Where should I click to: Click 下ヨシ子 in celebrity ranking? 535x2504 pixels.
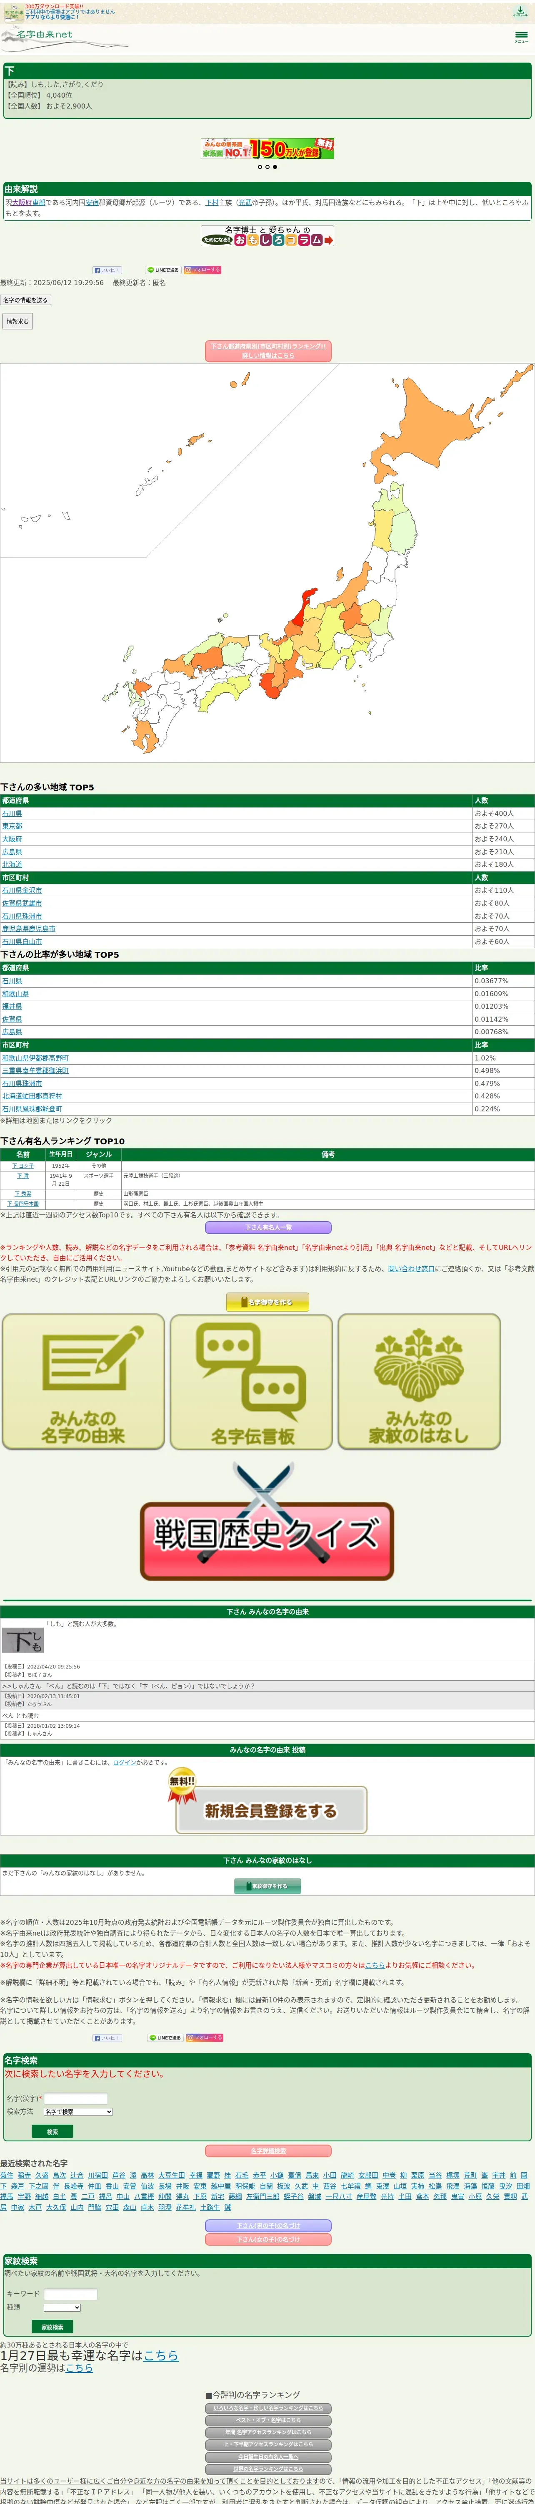(23, 1166)
